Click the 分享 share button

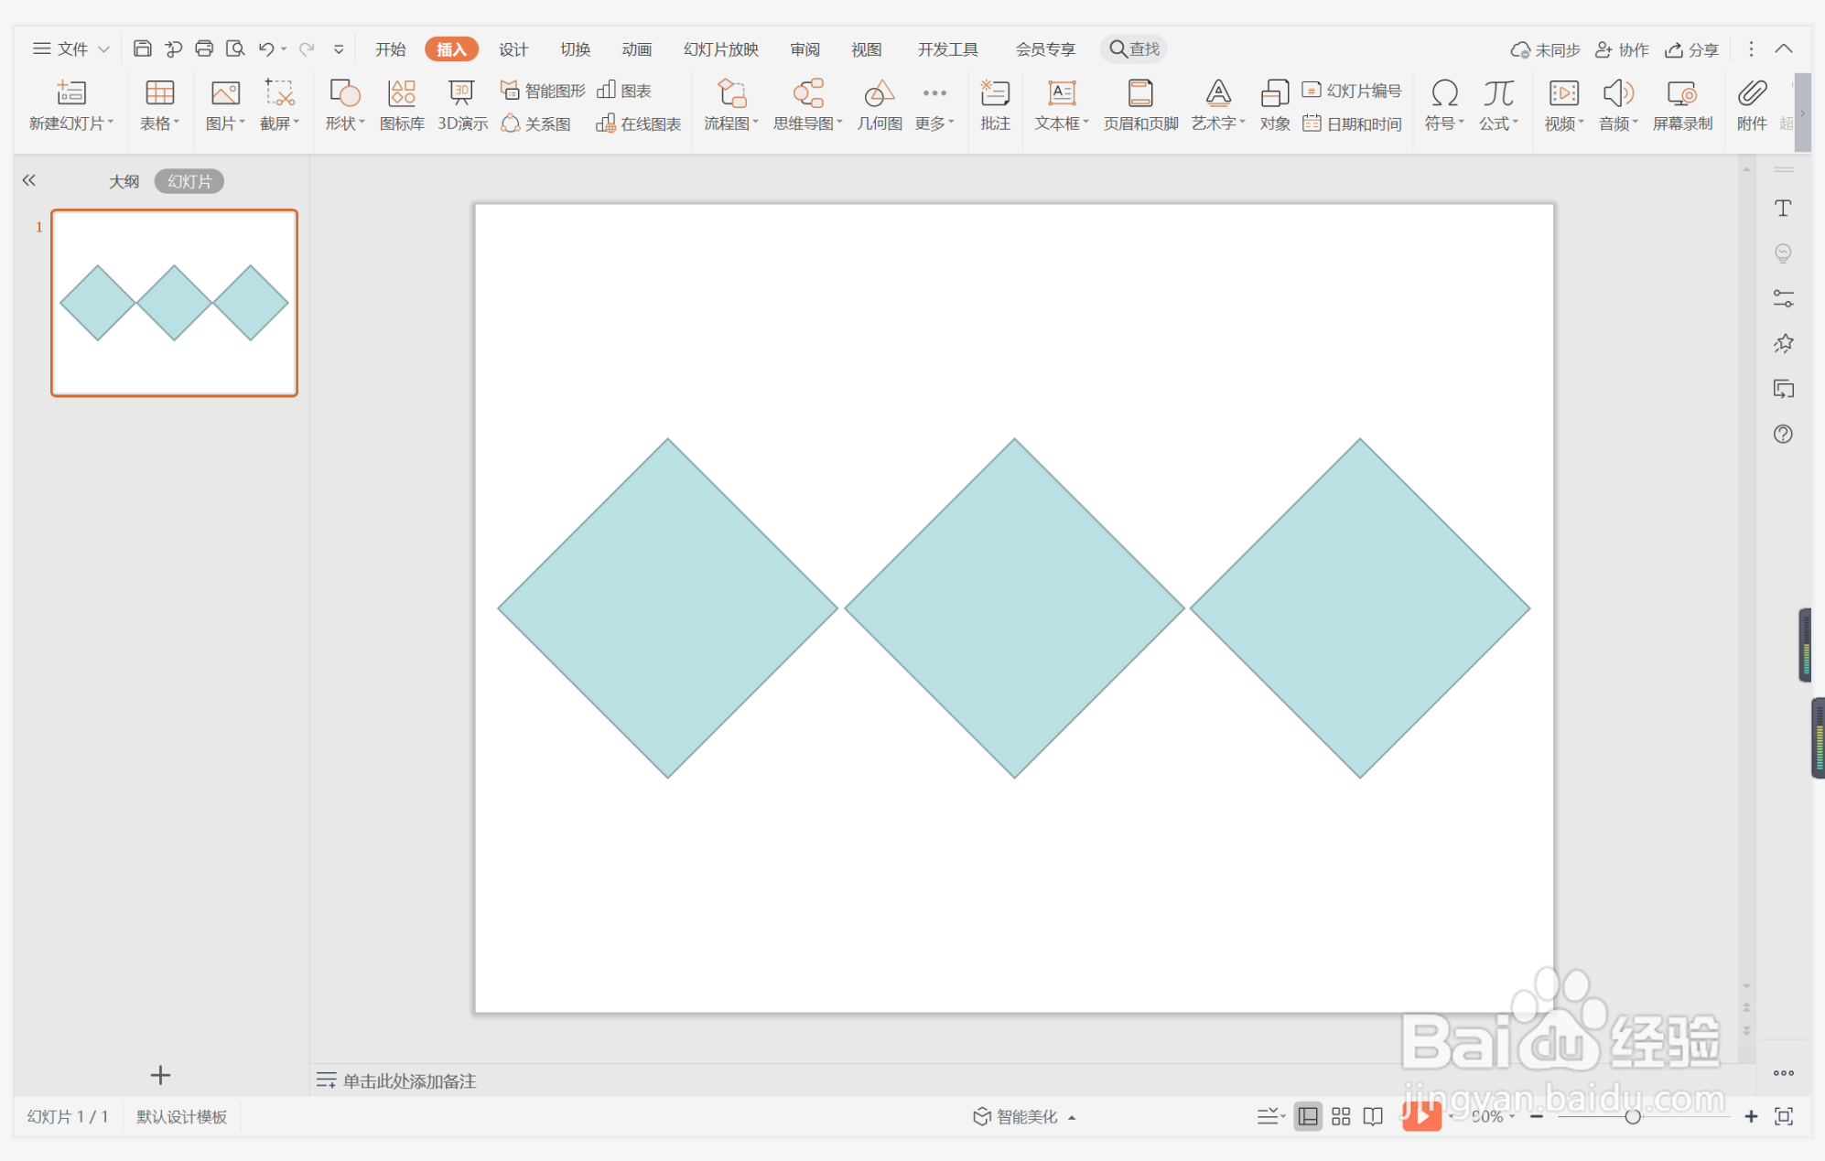[1691, 49]
